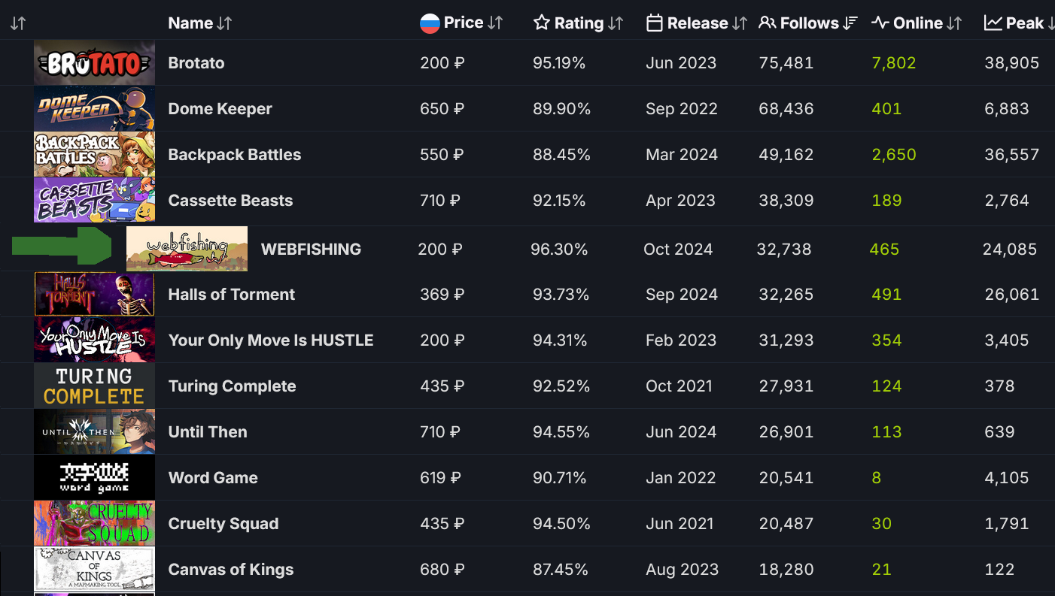Click the people icon beside Follows
1055x596 pixels.
(767, 23)
